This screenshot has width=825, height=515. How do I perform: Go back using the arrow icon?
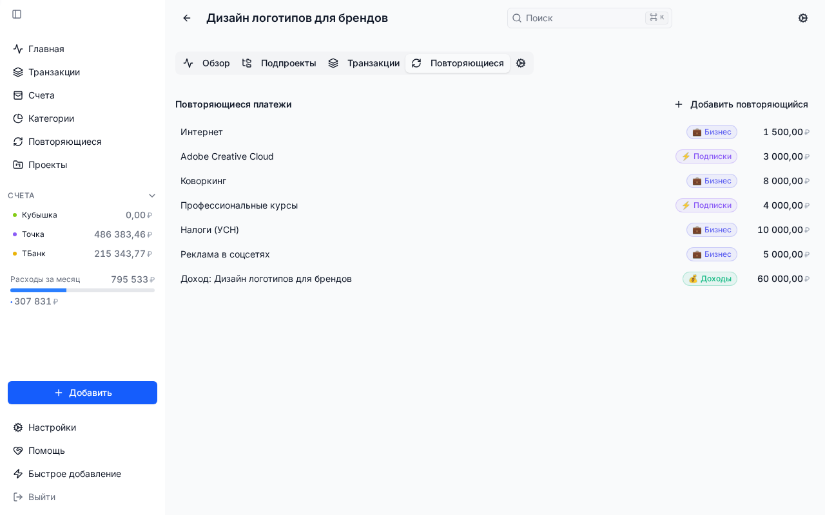pyautogui.click(x=187, y=18)
